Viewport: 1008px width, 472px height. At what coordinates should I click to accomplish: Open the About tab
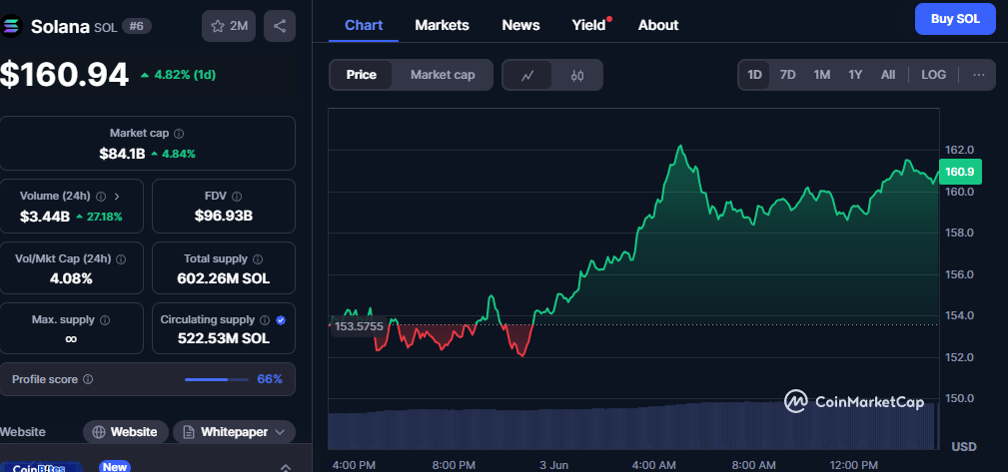[658, 25]
